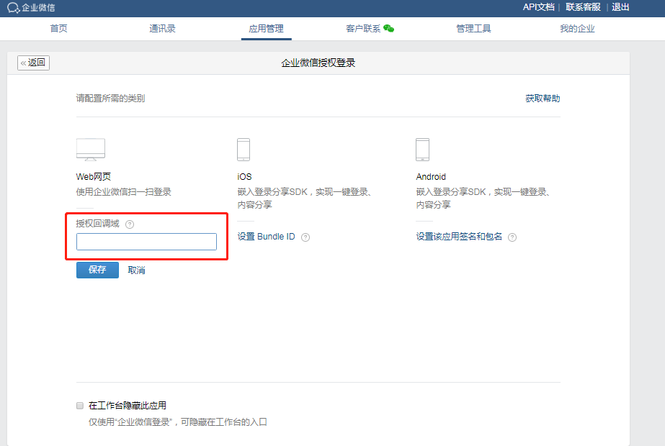
Task: Click help icon next to 设置该应用签名和包名
Action: click(x=512, y=237)
